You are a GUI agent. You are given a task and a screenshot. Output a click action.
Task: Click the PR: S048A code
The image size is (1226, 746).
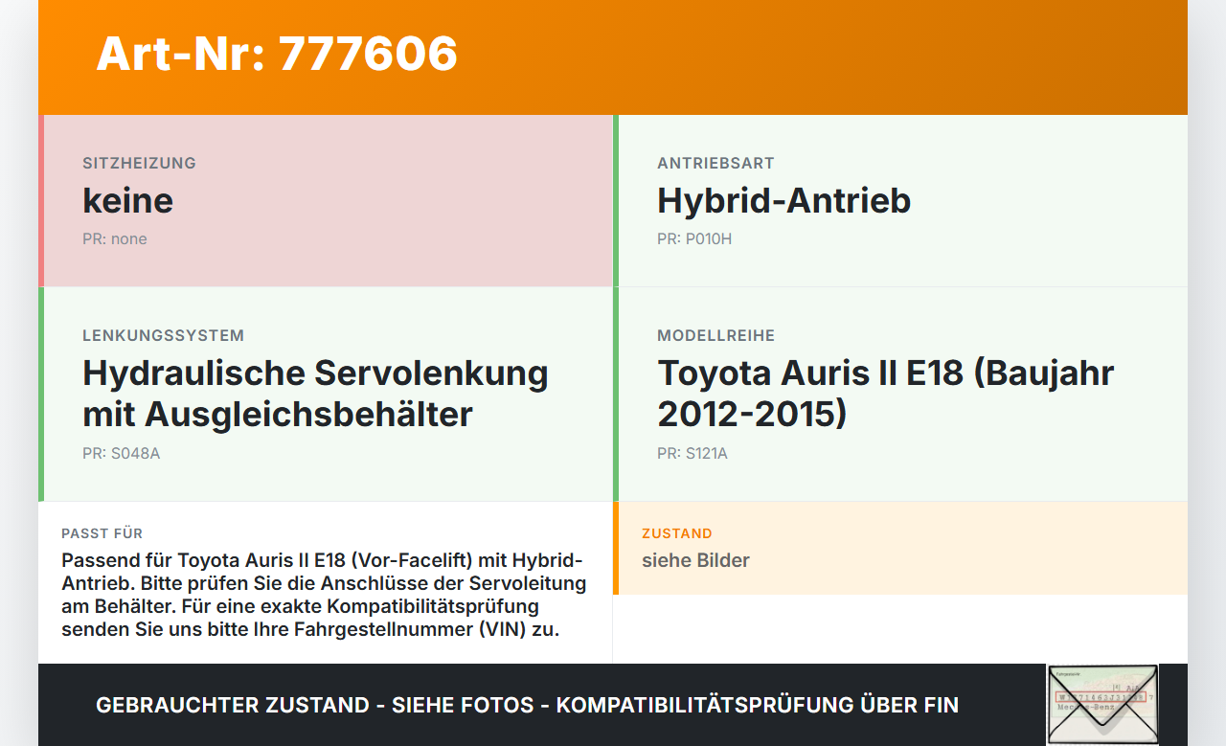(x=121, y=453)
